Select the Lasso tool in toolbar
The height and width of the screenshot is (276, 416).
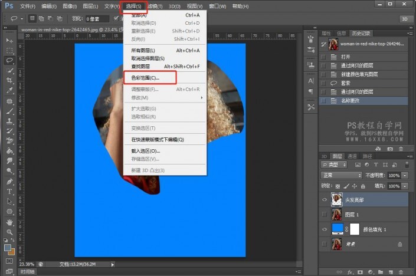tap(10, 60)
